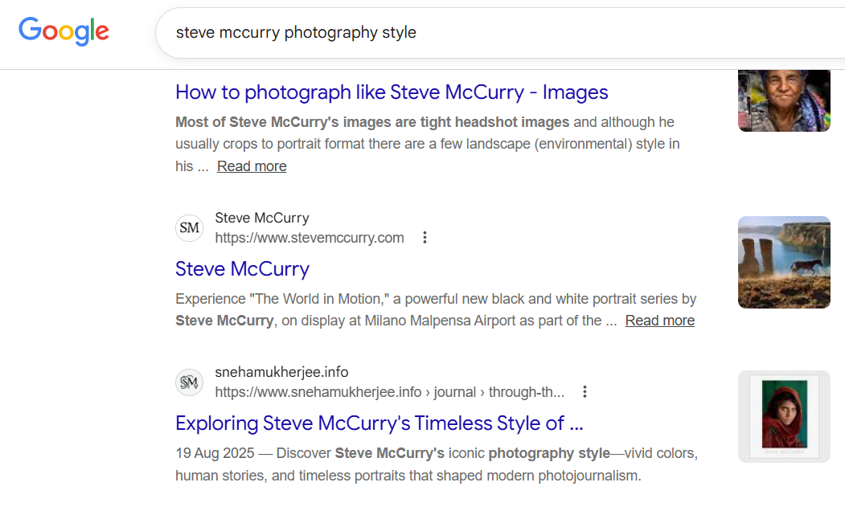Click the Google logo
The height and width of the screenshot is (507, 845).
pyautogui.click(x=64, y=31)
